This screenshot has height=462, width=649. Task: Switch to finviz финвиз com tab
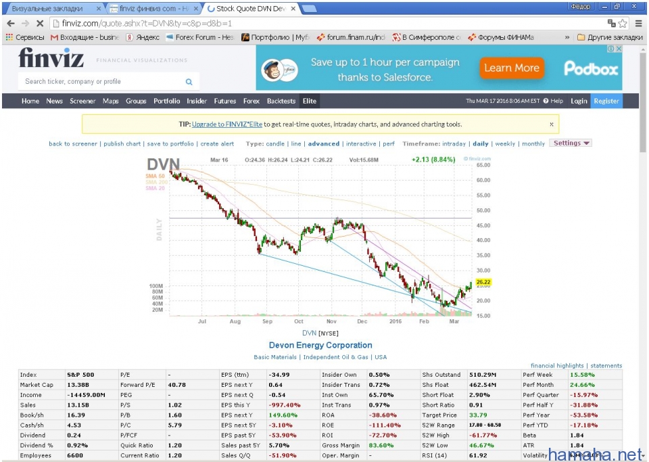(x=154, y=8)
